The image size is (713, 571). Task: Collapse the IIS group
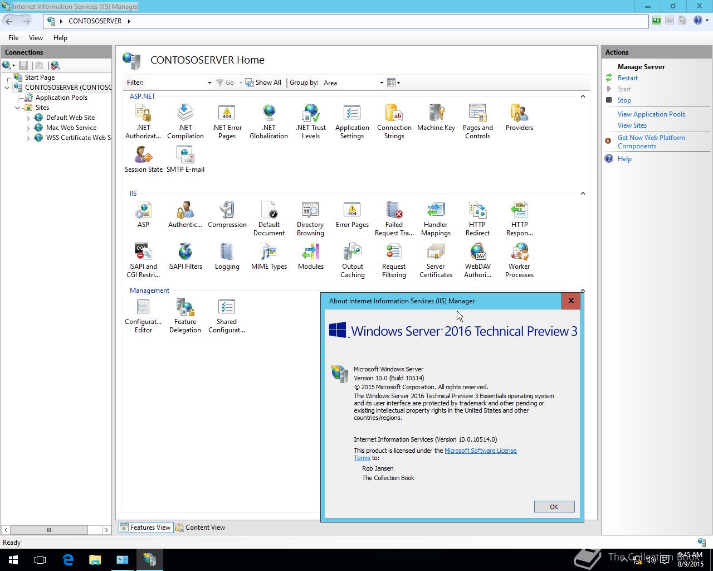[x=583, y=193]
